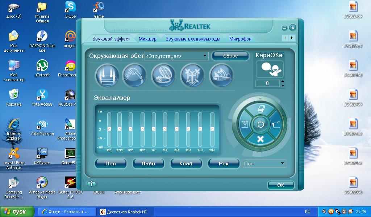The height and width of the screenshot is (217, 371).
Task: Select the arena colosseum environment icon
Action: click(x=163, y=76)
